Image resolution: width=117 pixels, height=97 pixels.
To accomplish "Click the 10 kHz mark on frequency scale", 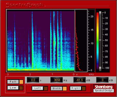I will coord(92,43).
